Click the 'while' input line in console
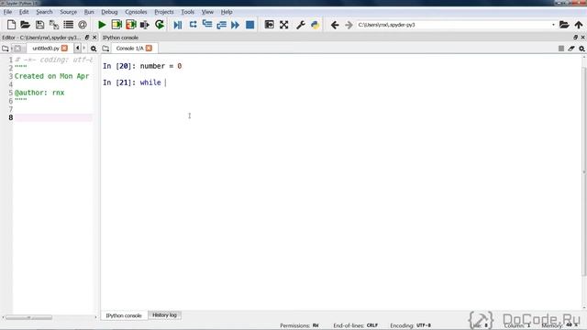Viewport: 587px width, 330px height. coord(134,82)
